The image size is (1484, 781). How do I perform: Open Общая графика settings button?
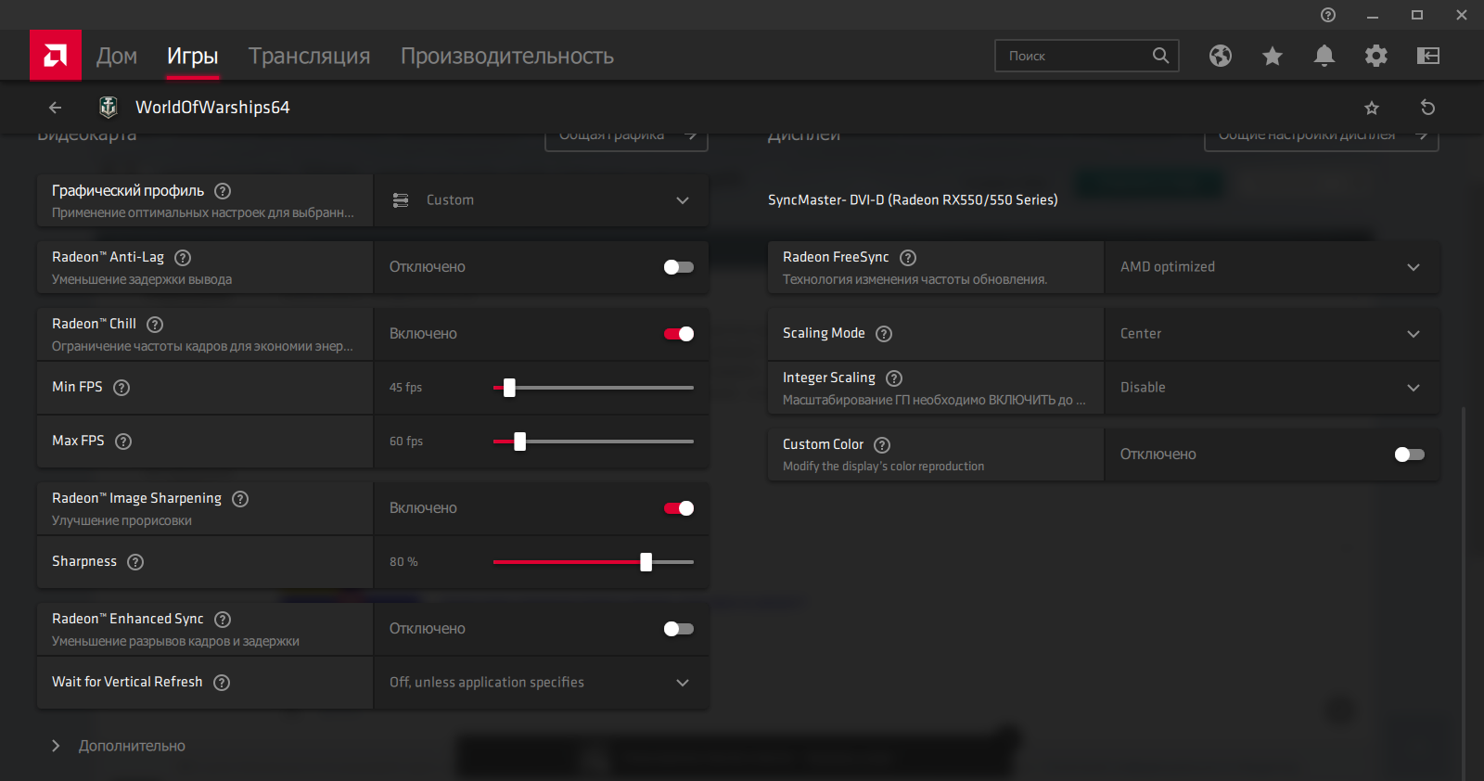coord(627,139)
